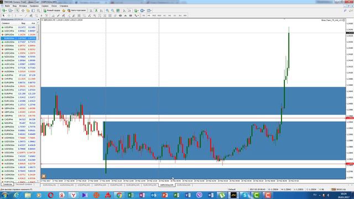Toggle the Strategy Tester icon
This screenshot has width=354, height=199.
(38, 11)
